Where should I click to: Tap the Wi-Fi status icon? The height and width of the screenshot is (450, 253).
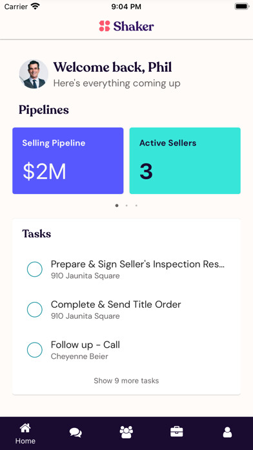coord(35,6)
